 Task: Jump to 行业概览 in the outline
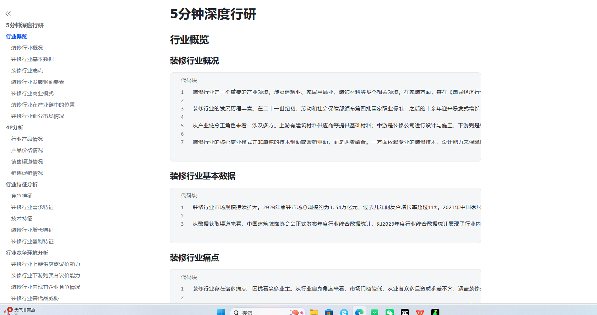coord(16,37)
